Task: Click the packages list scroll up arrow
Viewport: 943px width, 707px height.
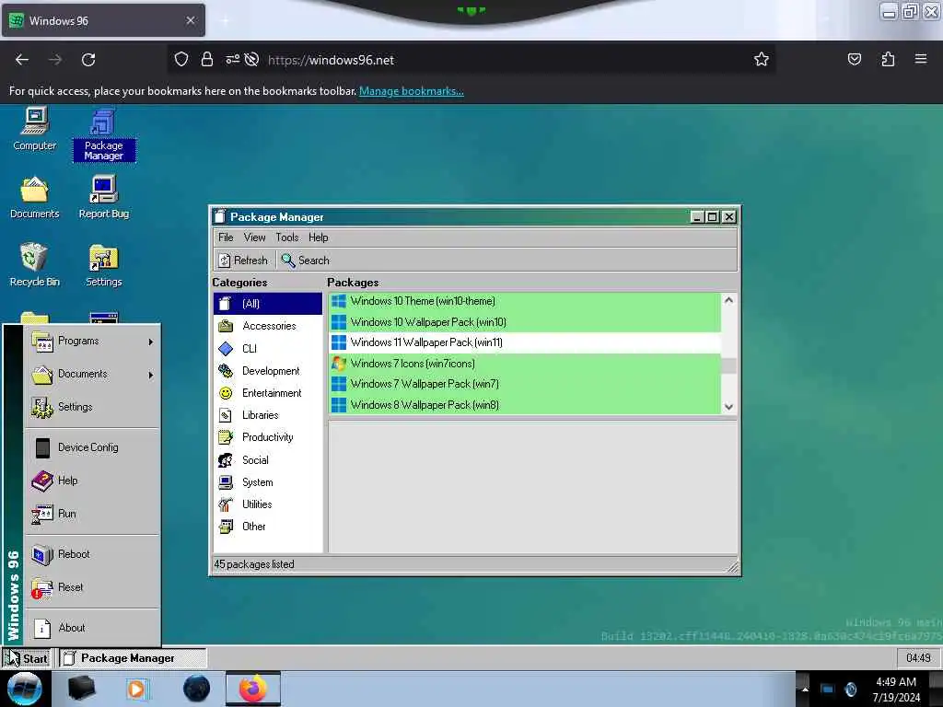Action: click(x=729, y=300)
